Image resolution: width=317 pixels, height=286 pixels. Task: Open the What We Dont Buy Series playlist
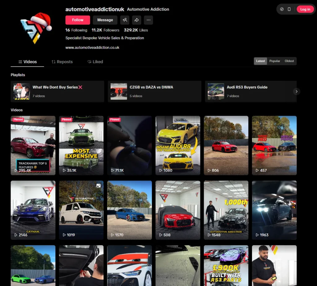point(57,91)
